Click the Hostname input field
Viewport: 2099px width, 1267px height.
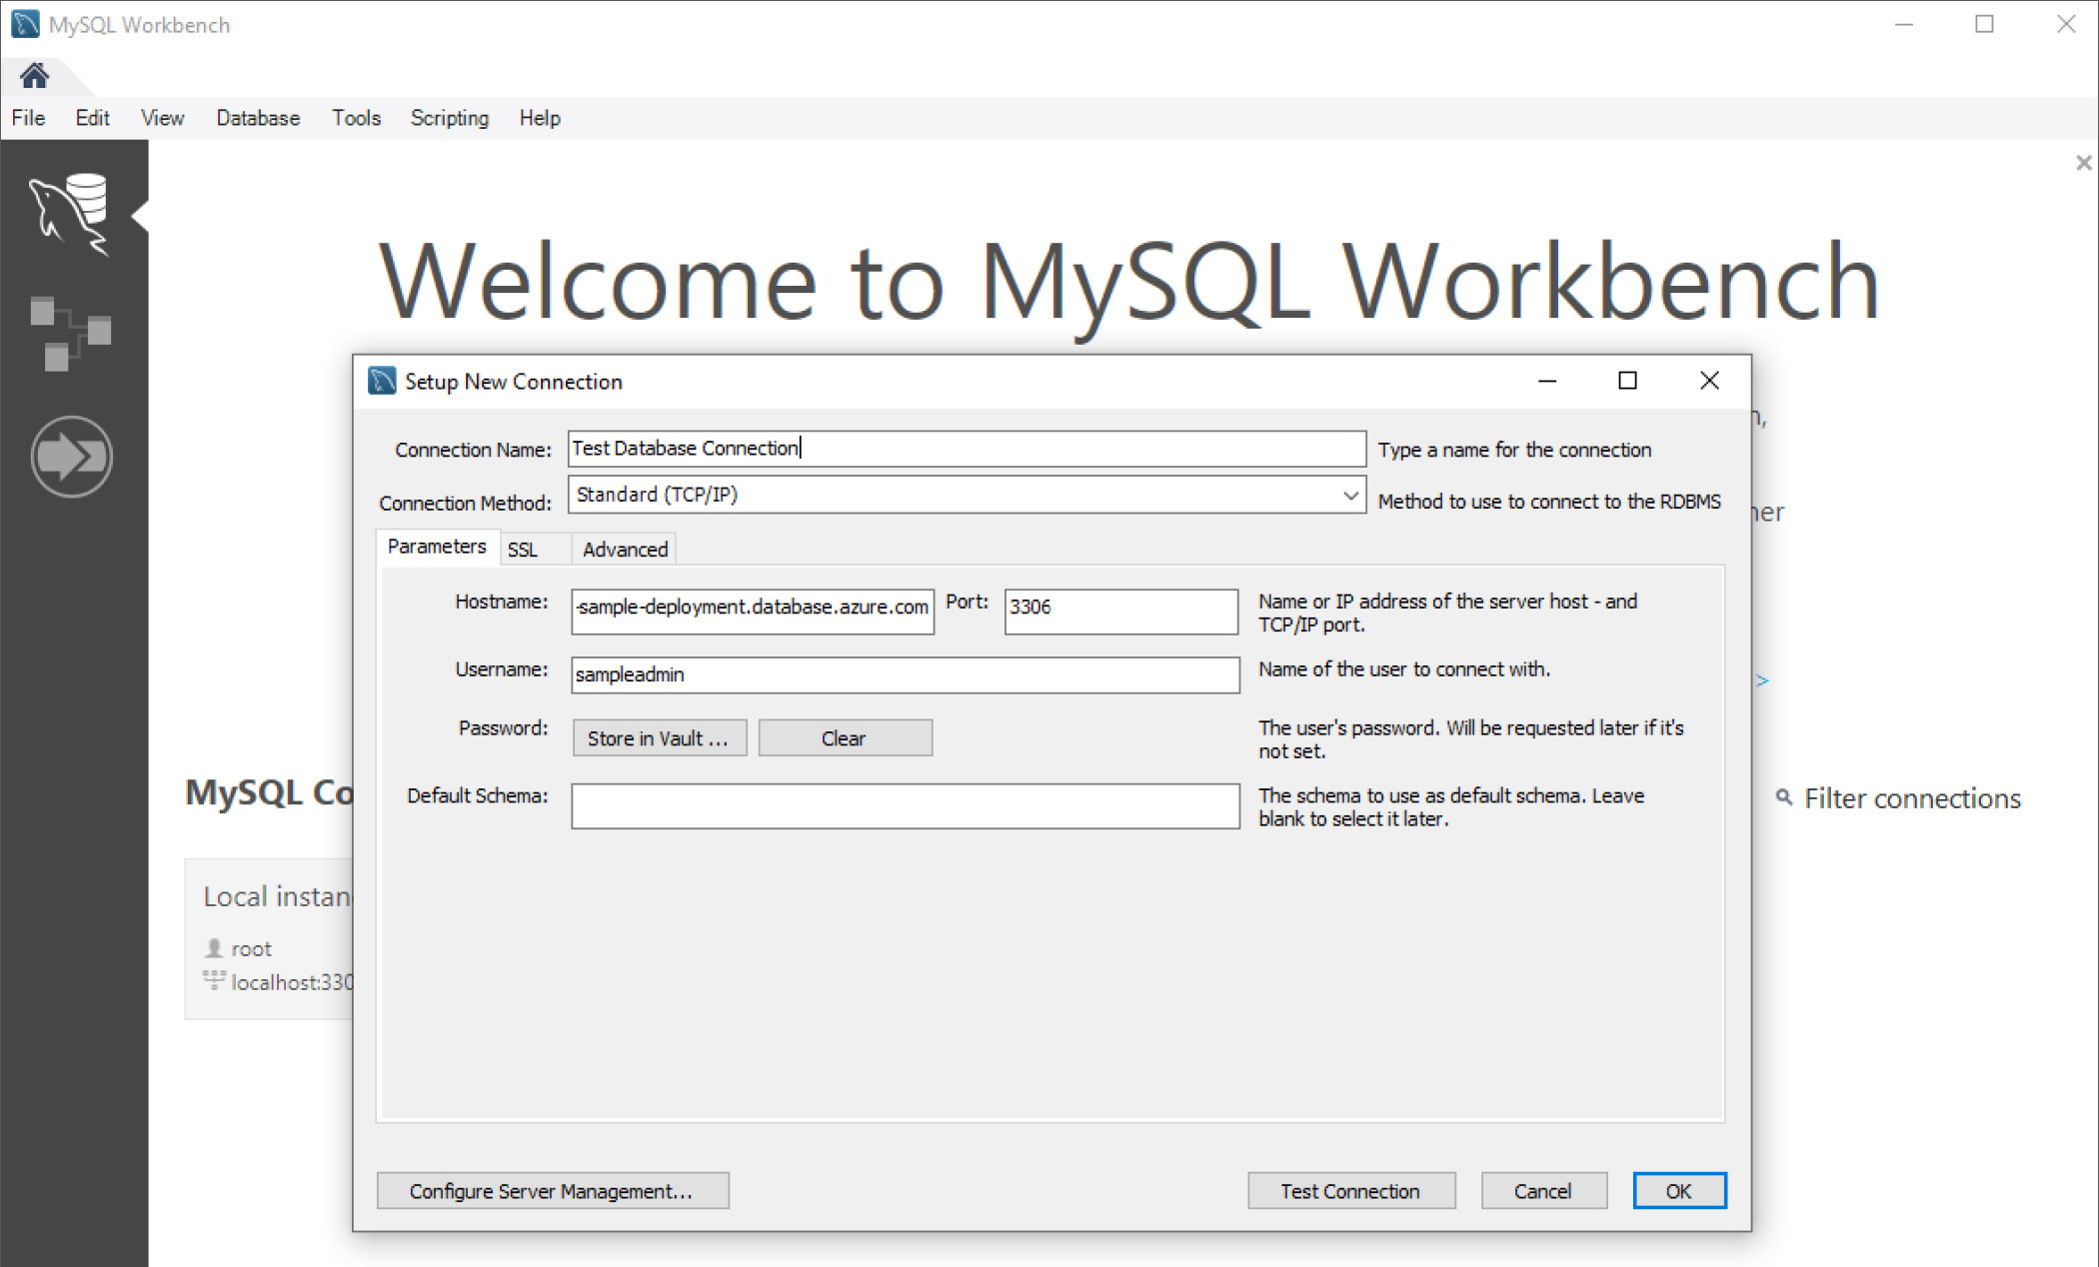point(753,611)
